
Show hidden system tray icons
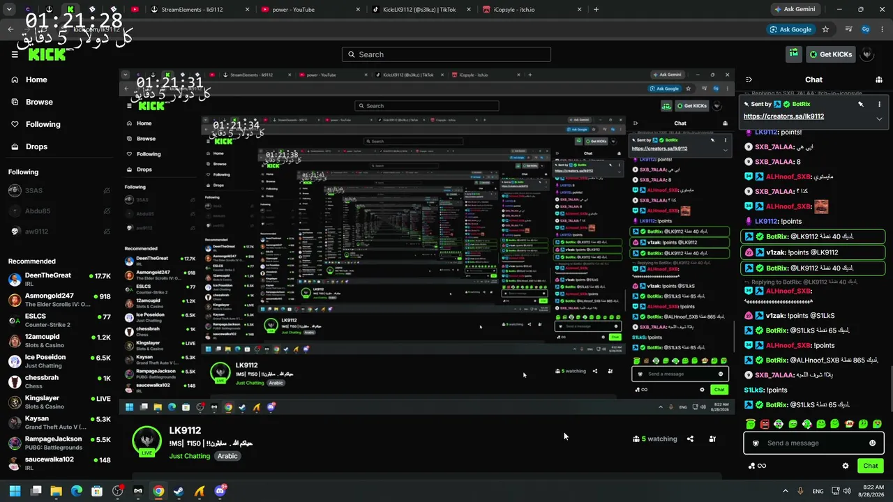point(785,491)
